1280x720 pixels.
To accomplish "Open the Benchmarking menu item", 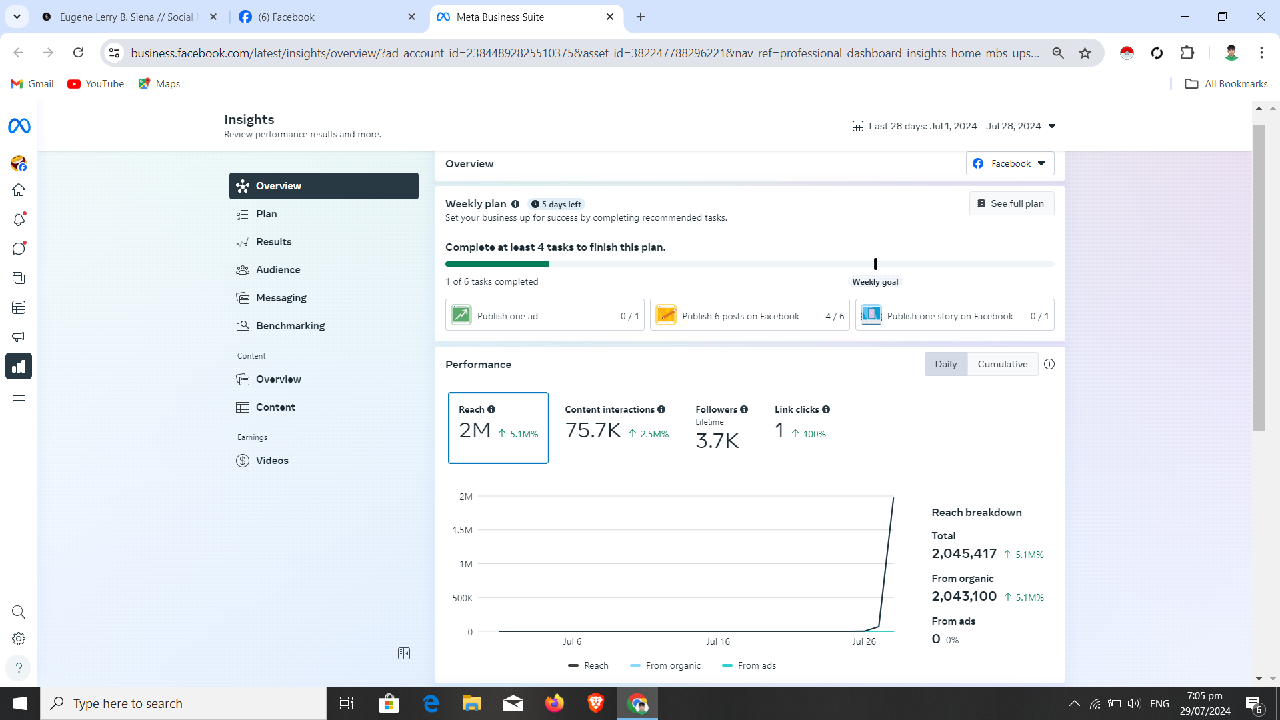I will (x=290, y=326).
